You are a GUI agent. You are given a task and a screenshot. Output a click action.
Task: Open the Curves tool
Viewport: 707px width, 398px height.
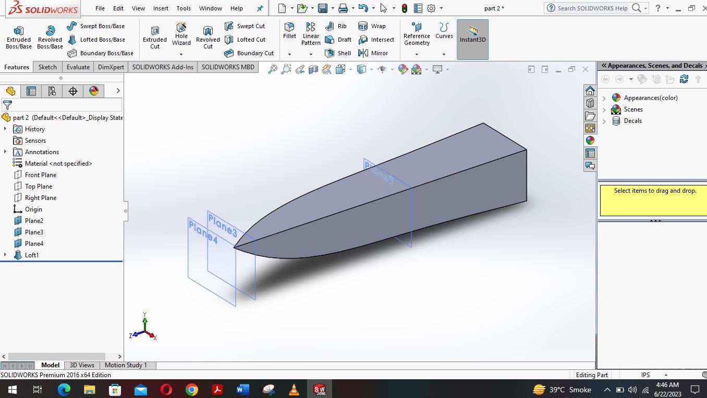444,31
